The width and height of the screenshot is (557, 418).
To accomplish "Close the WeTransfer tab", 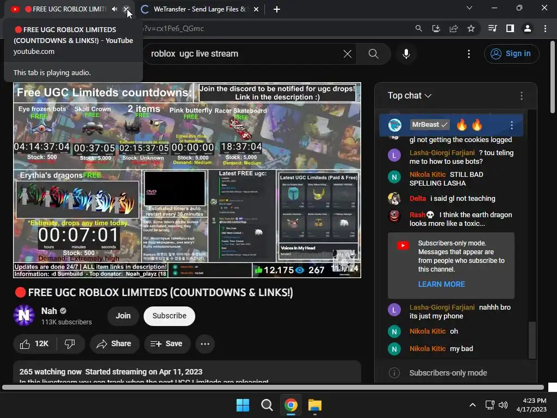I will coord(256,9).
